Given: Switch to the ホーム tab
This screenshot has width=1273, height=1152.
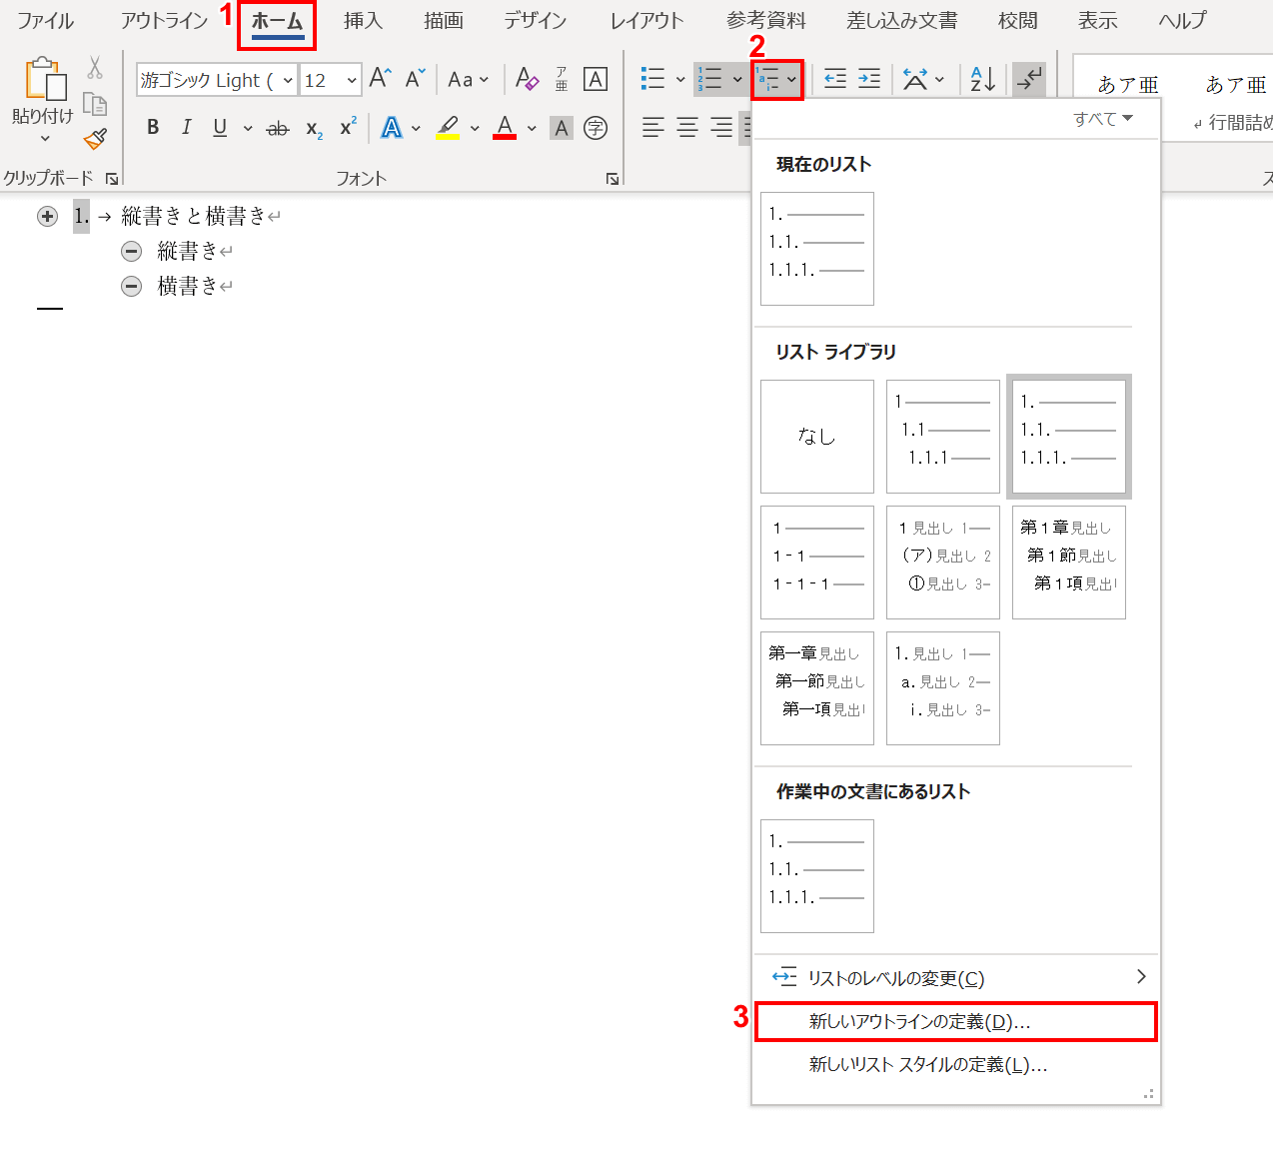Looking at the screenshot, I should [x=277, y=21].
